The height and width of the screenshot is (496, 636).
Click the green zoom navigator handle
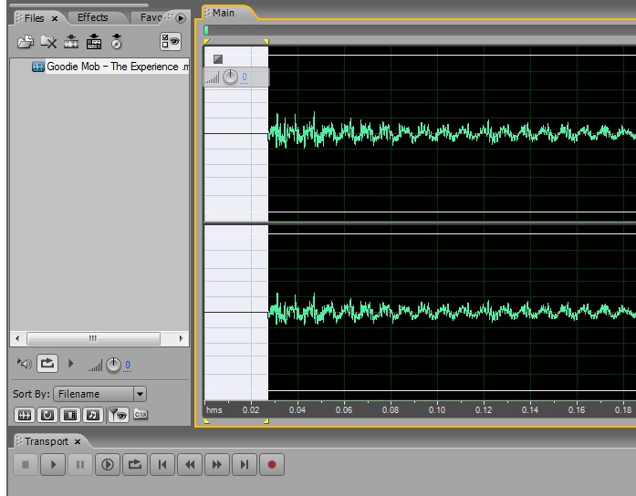coord(206,30)
